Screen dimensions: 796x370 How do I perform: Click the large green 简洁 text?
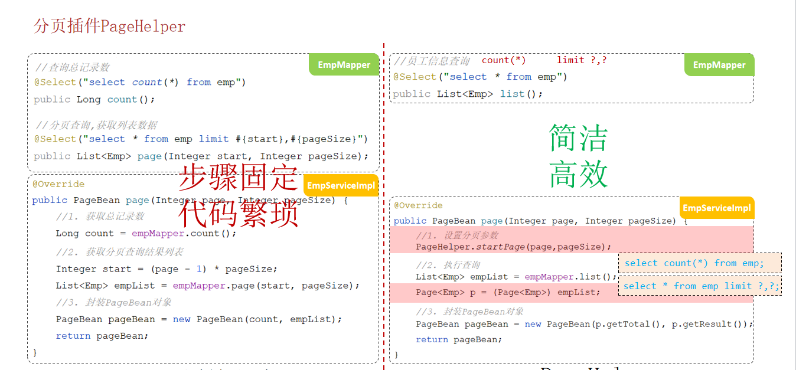click(578, 138)
